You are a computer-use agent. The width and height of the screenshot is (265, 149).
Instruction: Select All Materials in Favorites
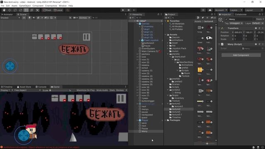pos(178,24)
